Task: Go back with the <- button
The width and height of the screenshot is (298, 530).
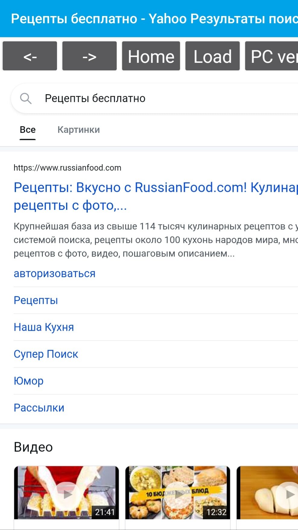Action: point(30,56)
